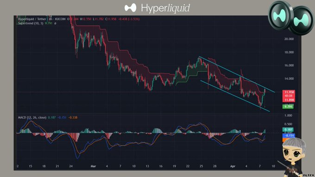Click the 13 date label on the time axis

[x=147, y=166]
